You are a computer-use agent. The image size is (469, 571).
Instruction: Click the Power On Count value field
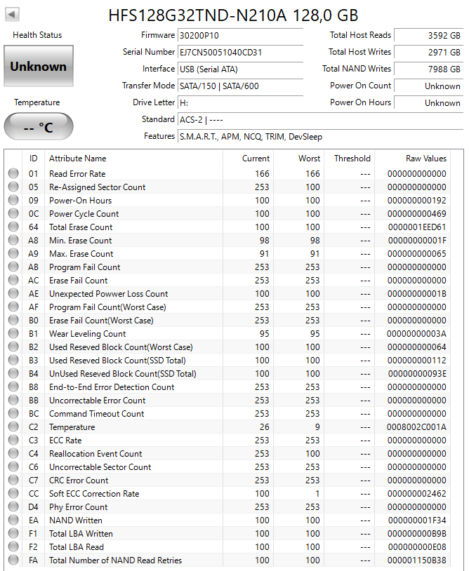pos(429,86)
